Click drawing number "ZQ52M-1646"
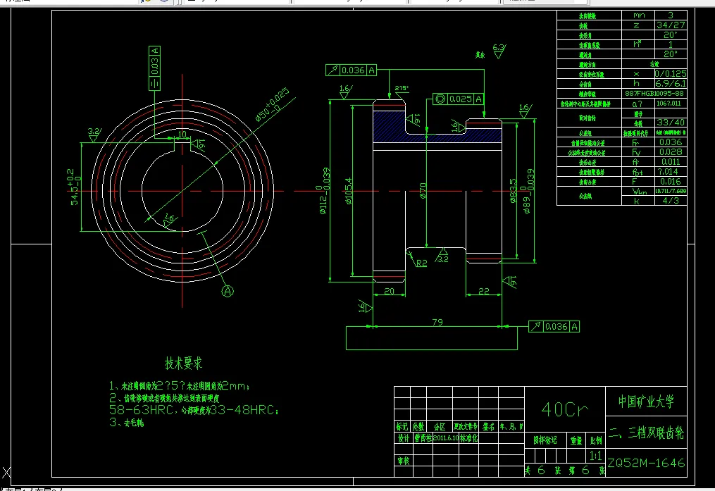 pyautogui.click(x=646, y=464)
